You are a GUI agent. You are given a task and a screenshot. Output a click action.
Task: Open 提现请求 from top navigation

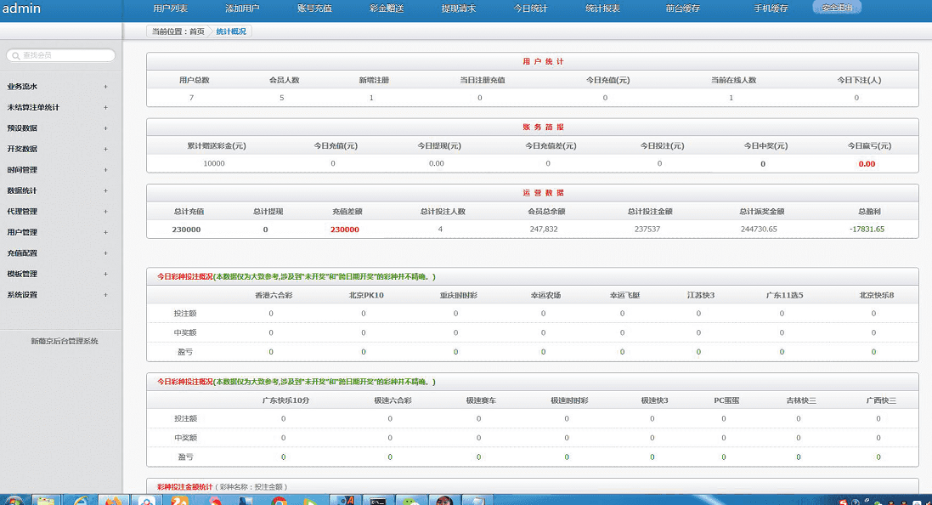[459, 9]
